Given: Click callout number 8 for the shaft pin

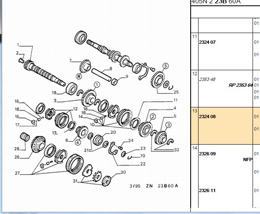Looking at the screenshot, I should (111, 69).
